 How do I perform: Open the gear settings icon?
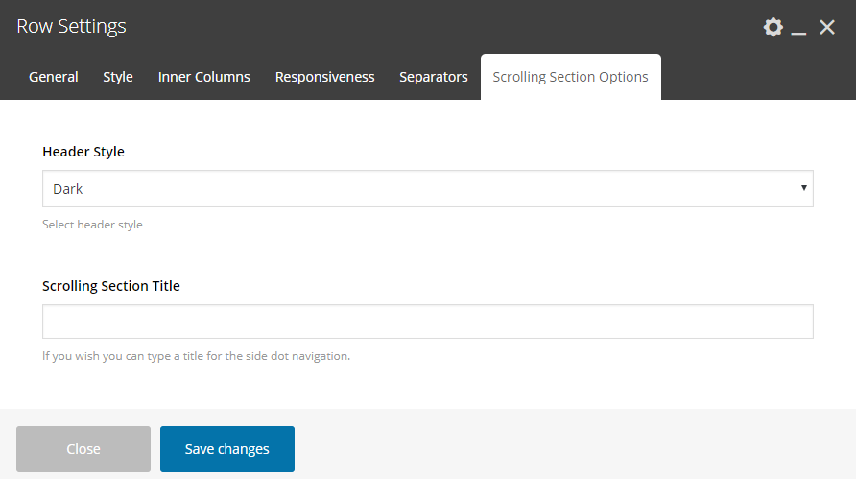(773, 27)
